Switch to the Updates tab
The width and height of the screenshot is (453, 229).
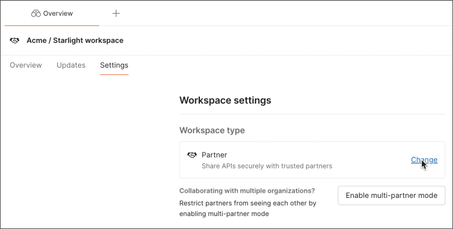[x=71, y=65]
